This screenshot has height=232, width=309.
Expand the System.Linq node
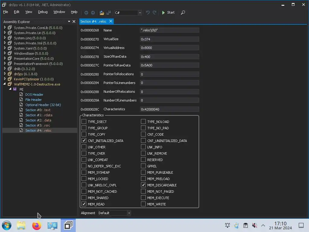5,38
